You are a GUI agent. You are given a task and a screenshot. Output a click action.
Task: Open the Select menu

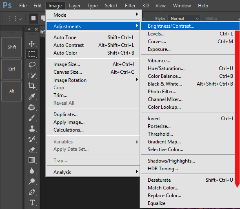111,6
